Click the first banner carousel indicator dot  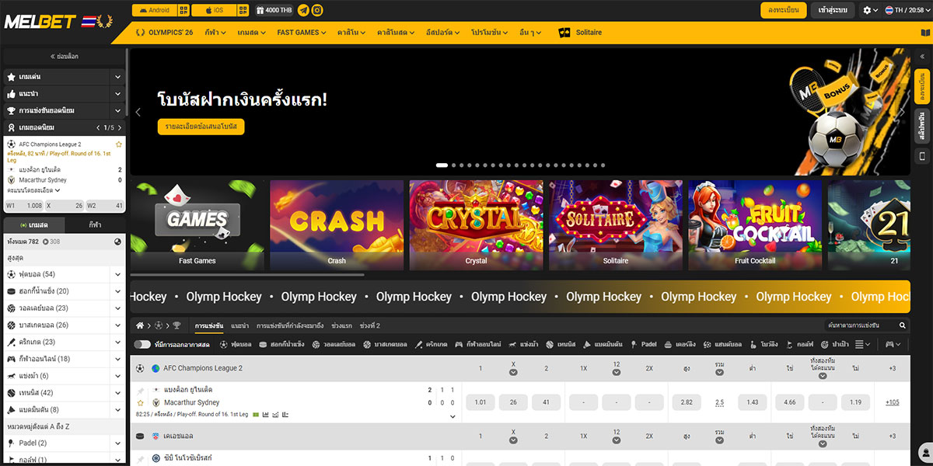tap(442, 165)
